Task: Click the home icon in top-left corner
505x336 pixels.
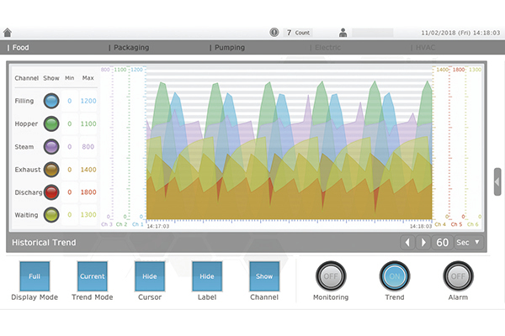Action: [x=8, y=33]
